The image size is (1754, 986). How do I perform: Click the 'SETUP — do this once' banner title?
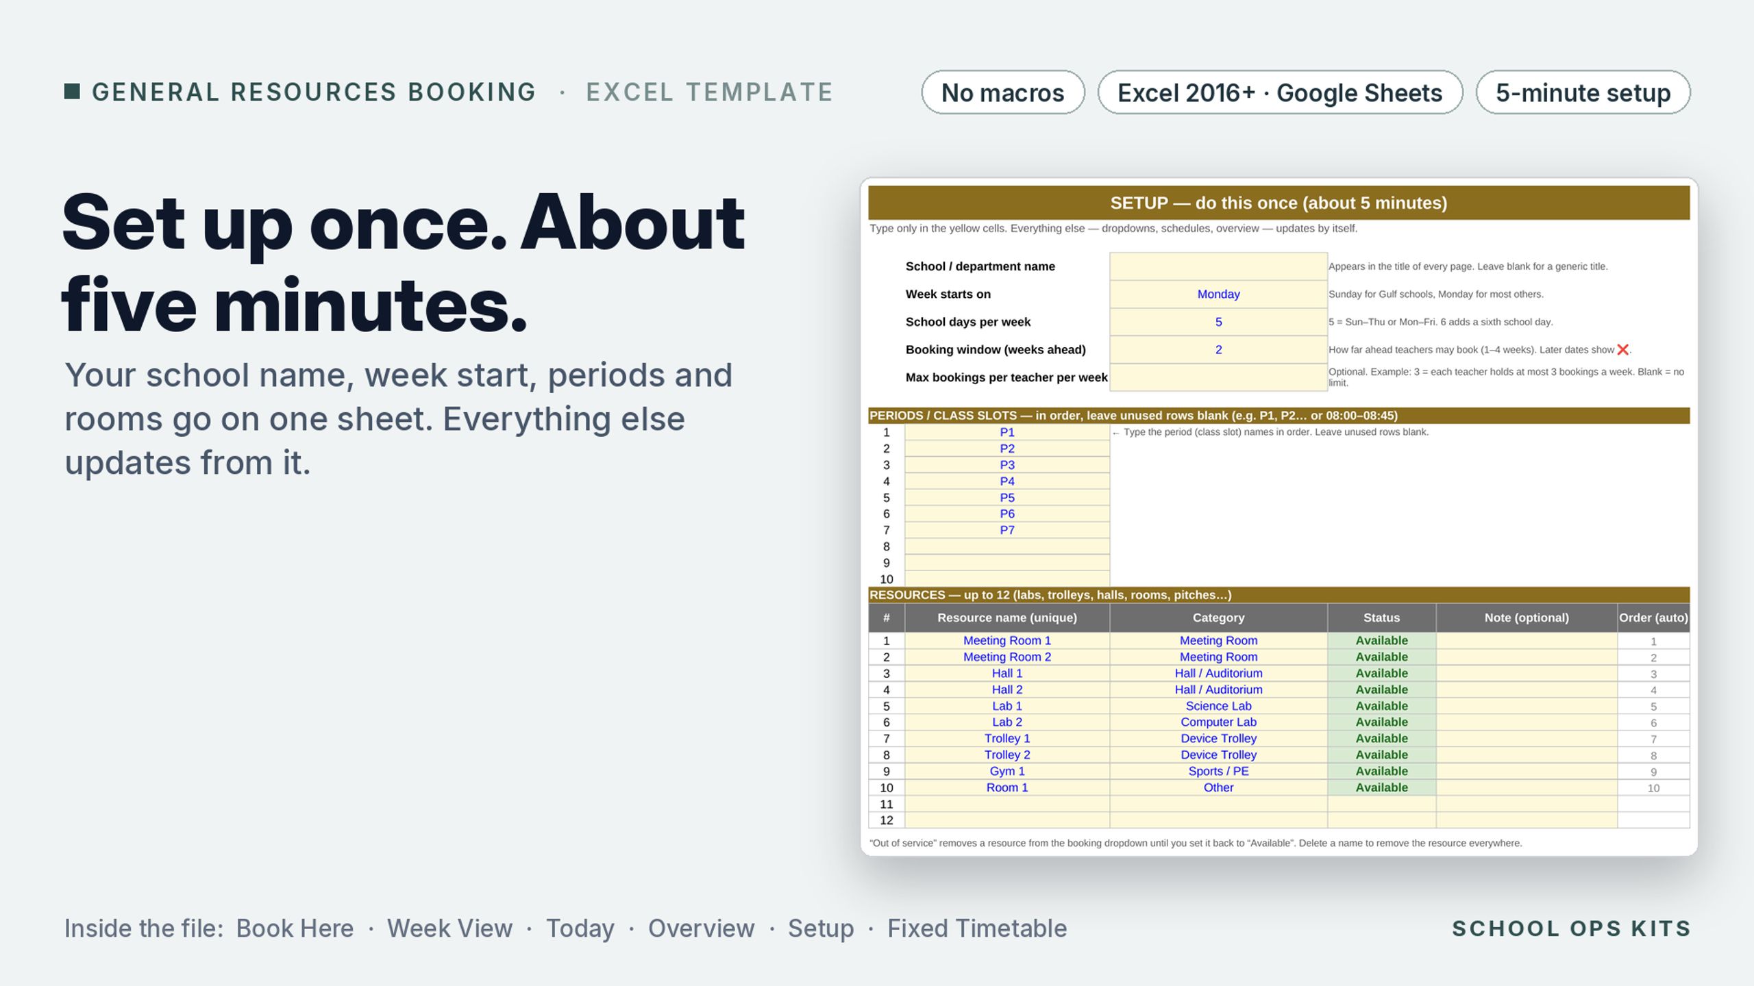[1279, 203]
